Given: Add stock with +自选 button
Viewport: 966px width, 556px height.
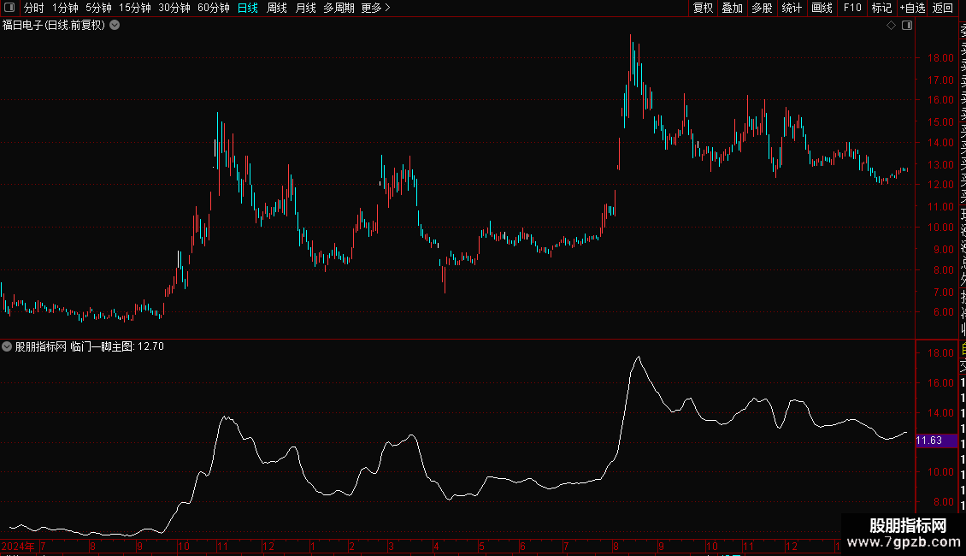Looking at the screenshot, I should click(912, 8).
